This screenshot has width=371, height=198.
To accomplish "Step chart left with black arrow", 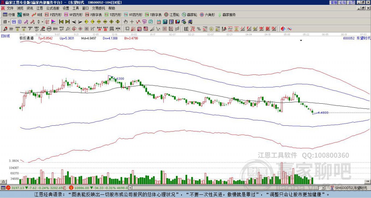I will coord(74,22).
